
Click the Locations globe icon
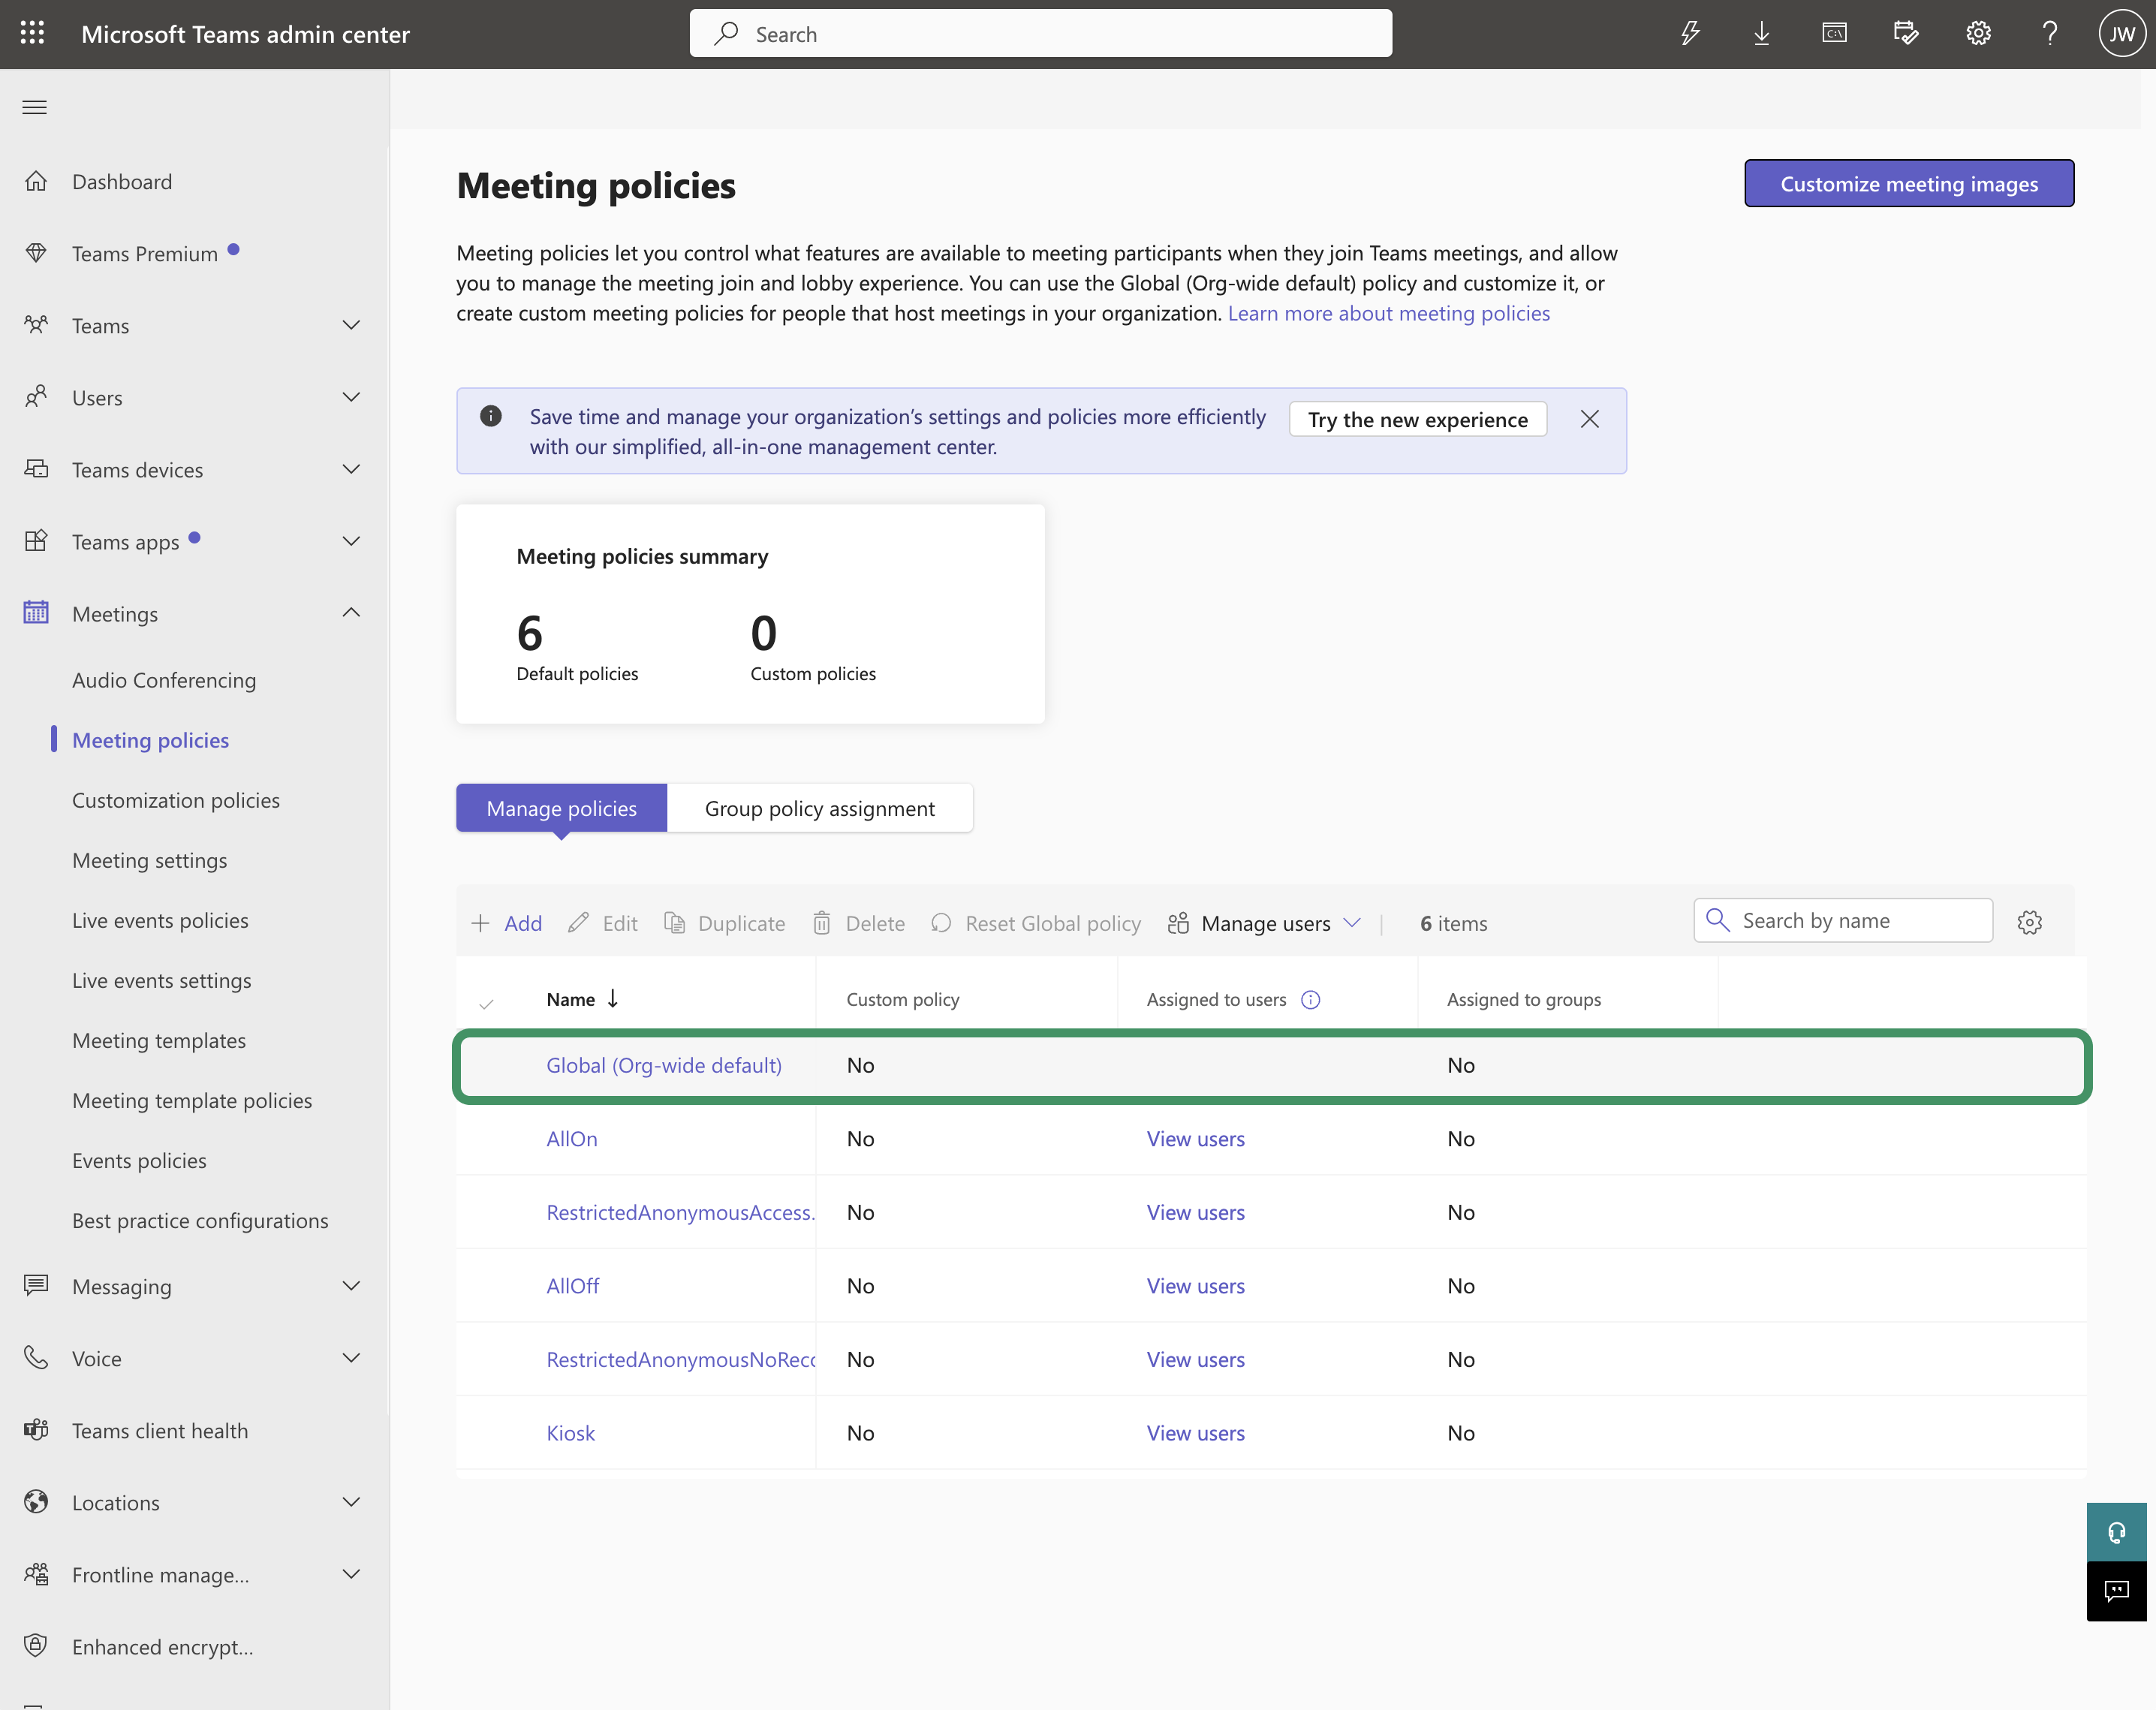[36, 1502]
